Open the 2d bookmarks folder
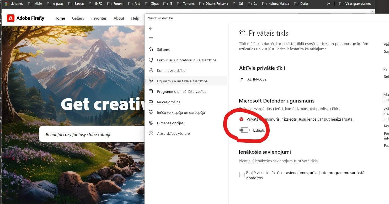 tap(252, 4)
